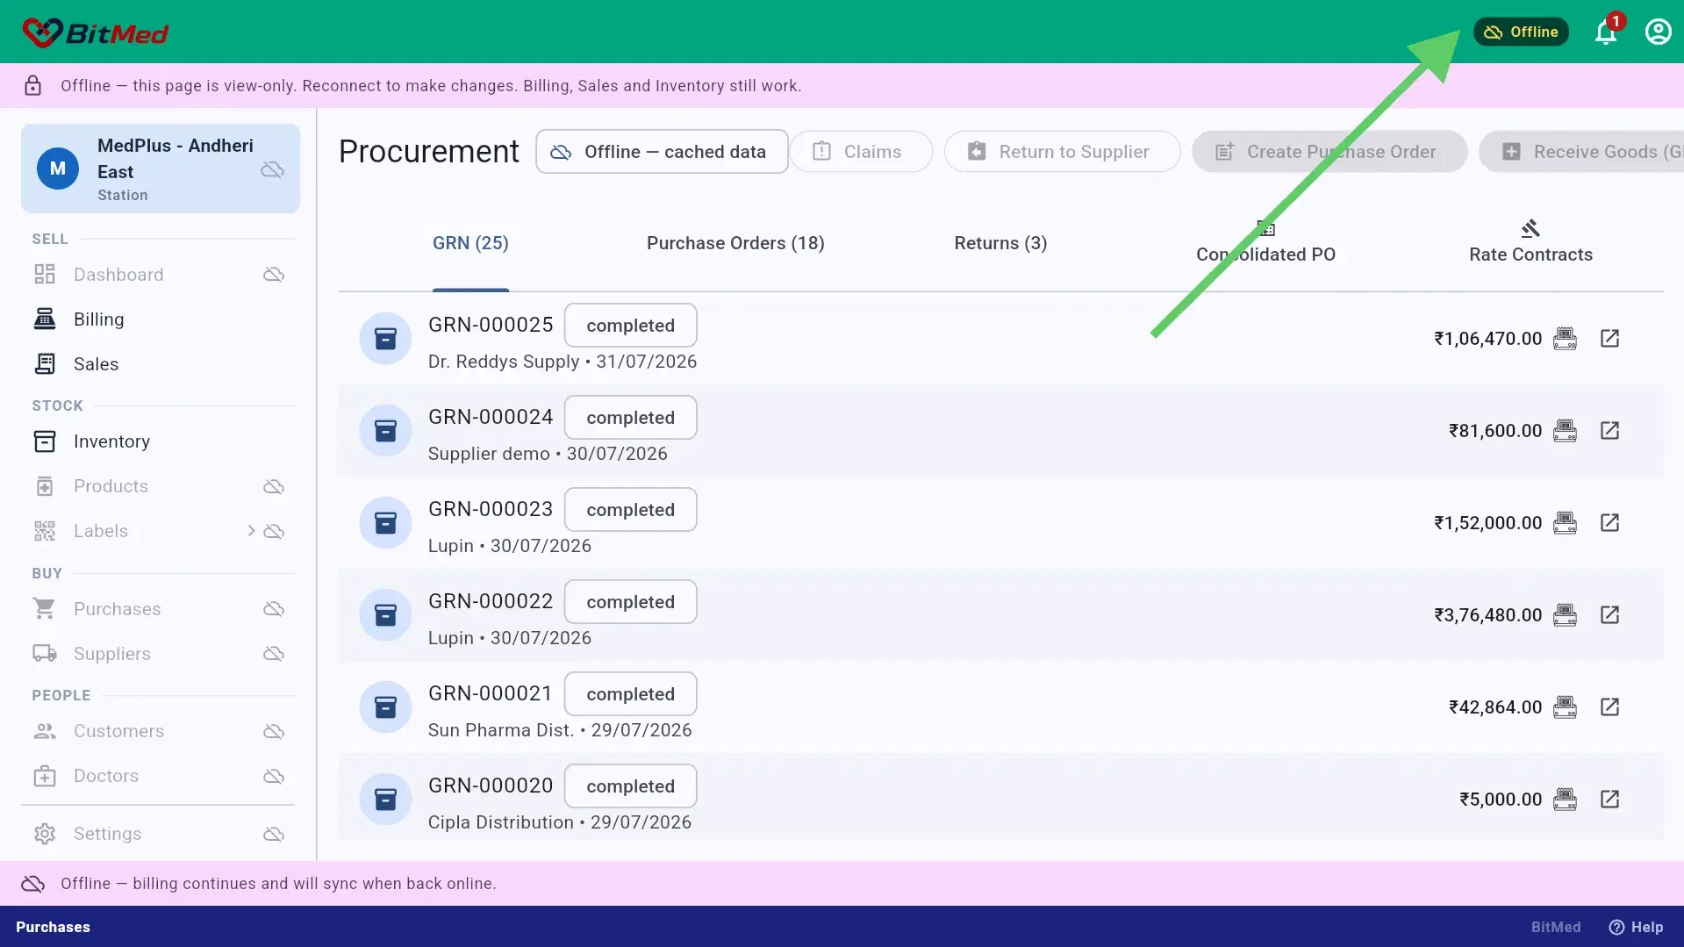Click the GRN-000021 archive icon

(x=385, y=707)
